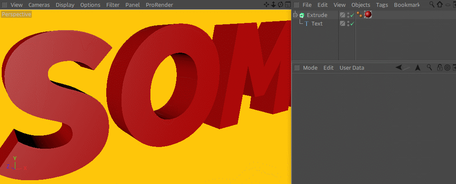The image size is (456, 184).
Task: Open the Object Manager View menu
Action: (x=340, y=5)
